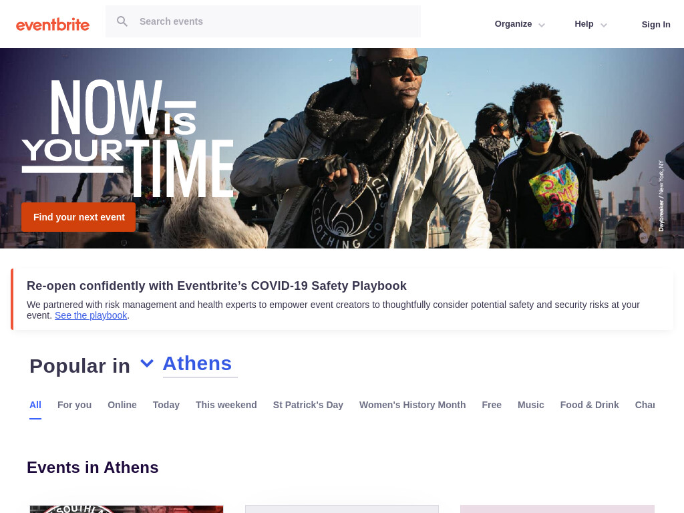Select the Today filter tab
Screen dimensions: 684x513
[x=166, y=405]
